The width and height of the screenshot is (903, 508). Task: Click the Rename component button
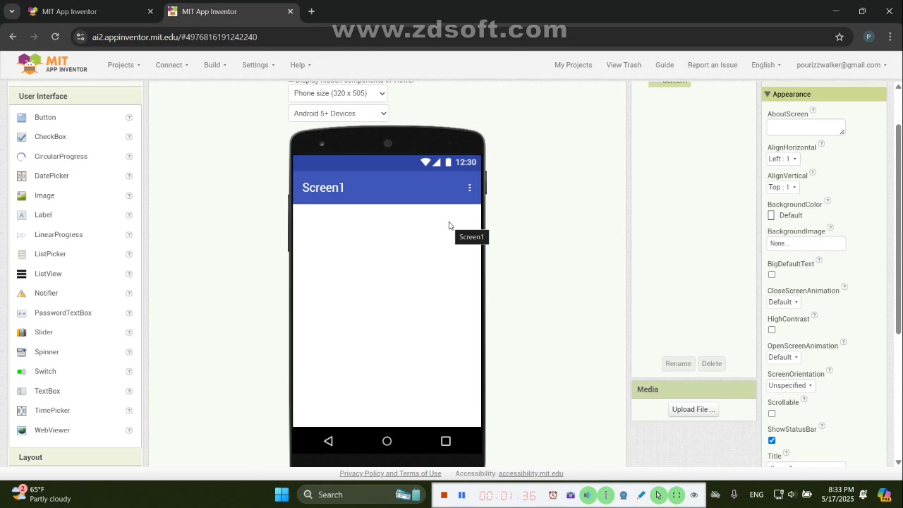pos(678,364)
